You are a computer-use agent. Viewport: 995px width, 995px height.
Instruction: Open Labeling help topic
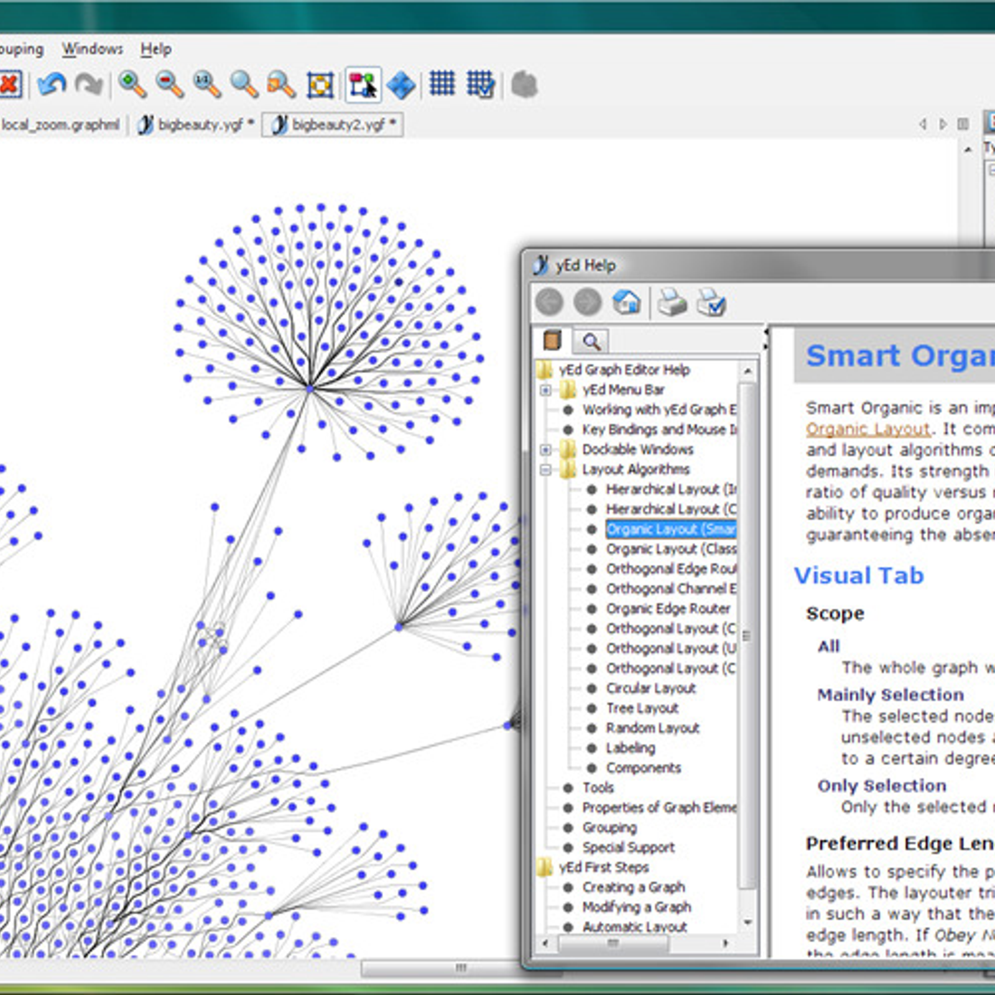pyautogui.click(x=631, y=748)
